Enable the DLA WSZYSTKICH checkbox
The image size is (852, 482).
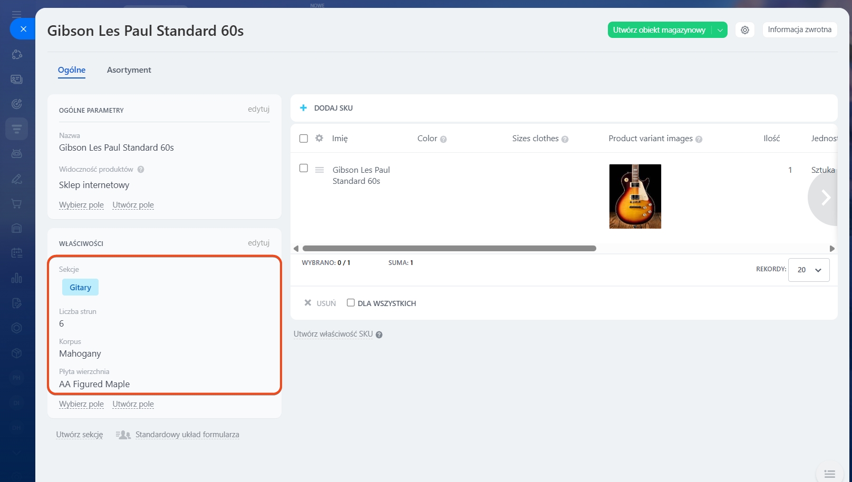pyautogui.click(x=351, y=302)
